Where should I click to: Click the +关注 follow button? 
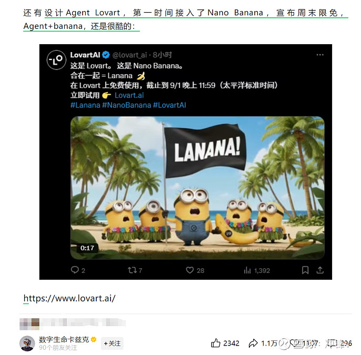pyautogui.click(x=112, y=343)
